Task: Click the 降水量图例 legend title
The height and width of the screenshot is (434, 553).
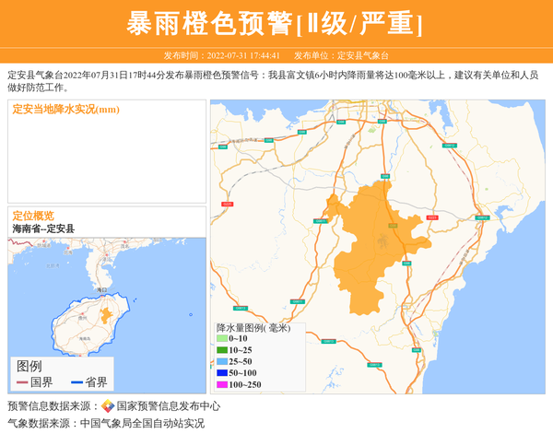Action: (253, 327)
